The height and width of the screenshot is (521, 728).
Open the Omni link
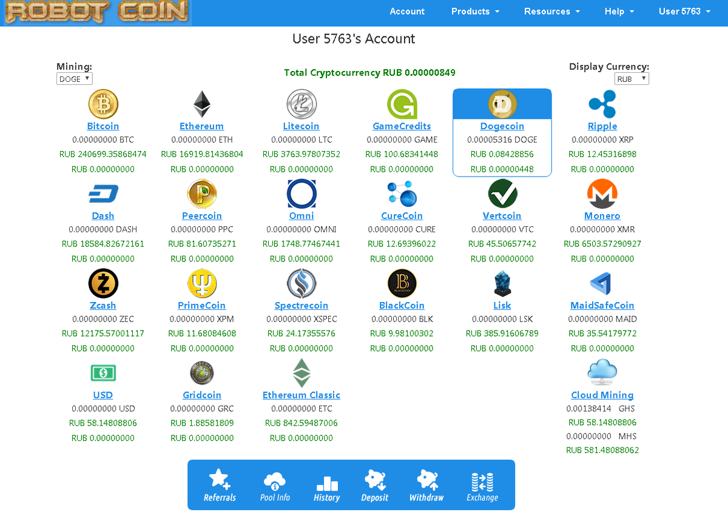[x=302, y=216]
